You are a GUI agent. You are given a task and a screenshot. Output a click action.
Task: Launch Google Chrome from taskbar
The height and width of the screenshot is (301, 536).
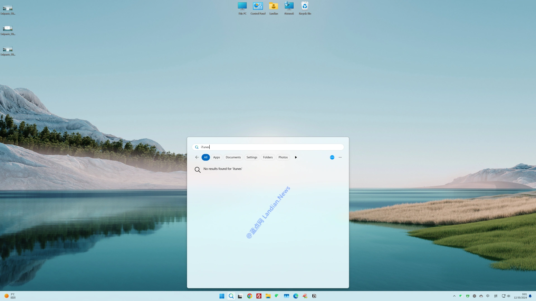tap(250, 296)
